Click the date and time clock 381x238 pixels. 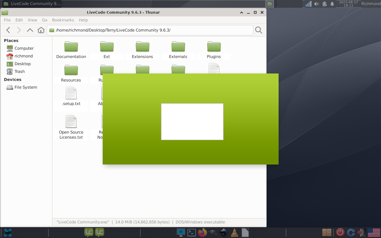click(349, 4)
